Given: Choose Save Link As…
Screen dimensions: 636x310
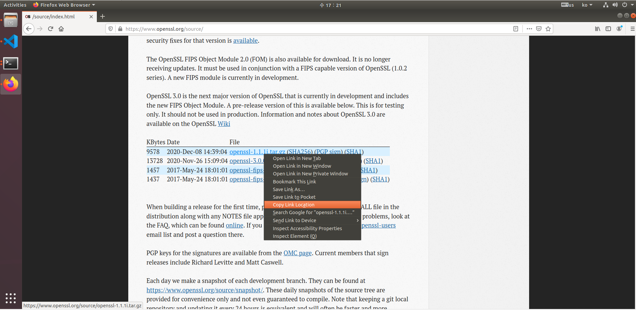Looking at the screenshot, I should coord(312,189).
